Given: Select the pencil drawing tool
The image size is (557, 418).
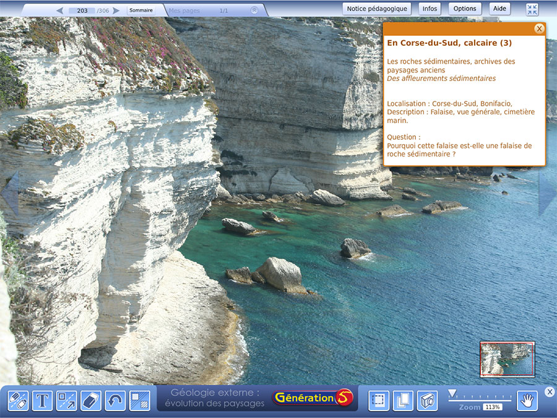Looking at the screenshot, I should click(18, 401).
